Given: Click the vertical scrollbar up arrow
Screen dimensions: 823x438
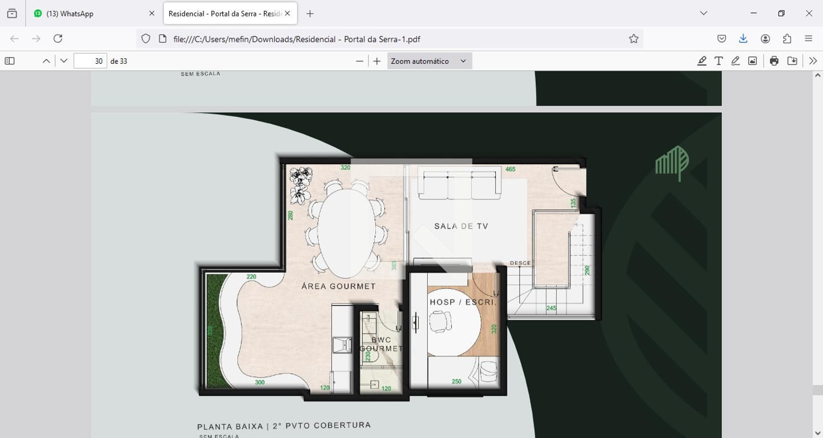Looking at the screenshot, I should (x=818, y=76).
